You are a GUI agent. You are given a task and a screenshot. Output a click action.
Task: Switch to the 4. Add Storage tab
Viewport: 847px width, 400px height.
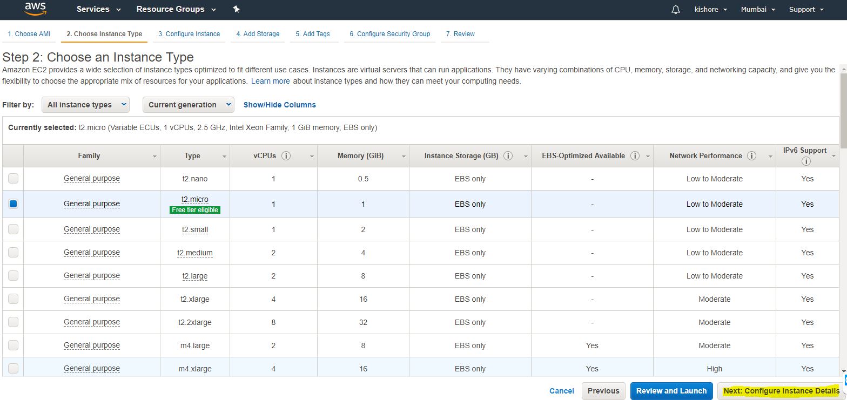click(258, 34)
